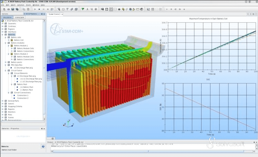Screen dimensions: 258x157
Task: Close the Batteries - Properties panel
Action: 44,128
